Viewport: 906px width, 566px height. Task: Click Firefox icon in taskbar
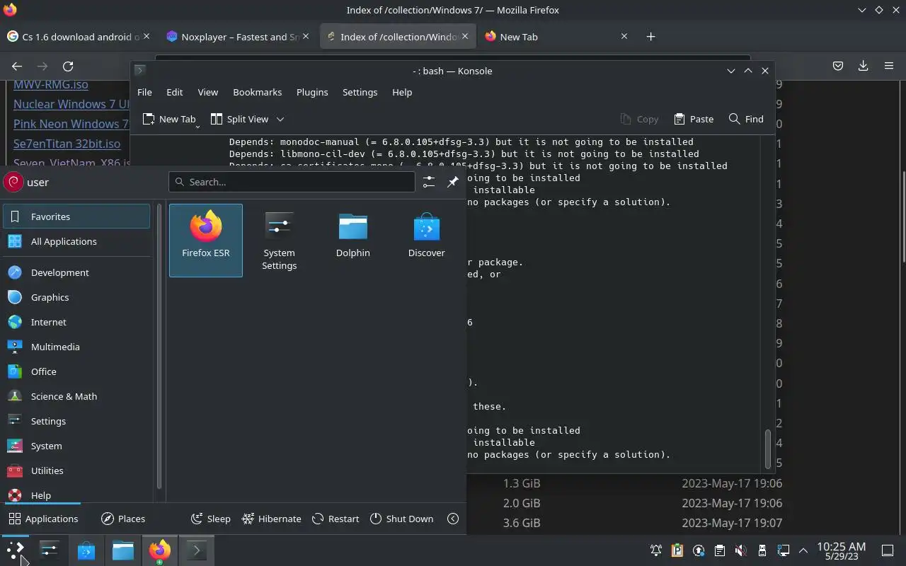coord(159,550)
